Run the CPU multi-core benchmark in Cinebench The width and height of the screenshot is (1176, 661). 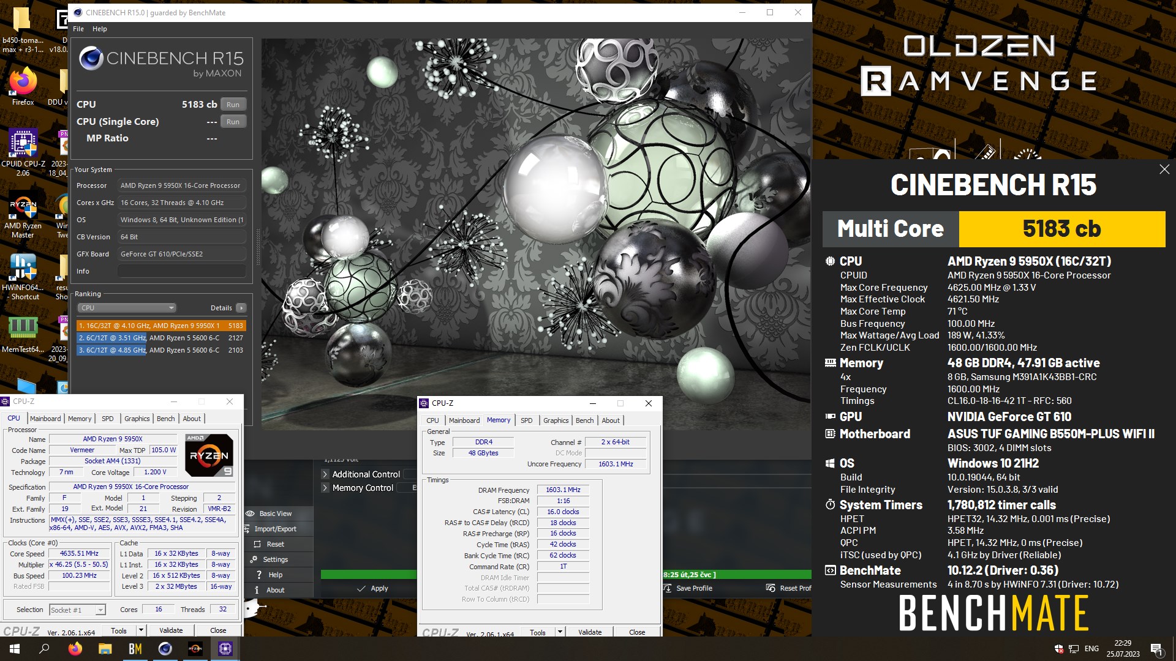tap(233, 105)
